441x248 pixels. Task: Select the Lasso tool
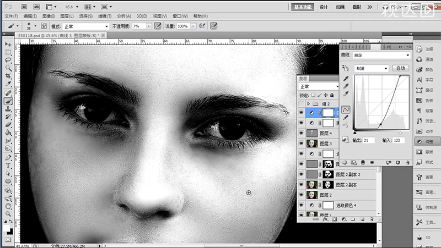point(8,60)
